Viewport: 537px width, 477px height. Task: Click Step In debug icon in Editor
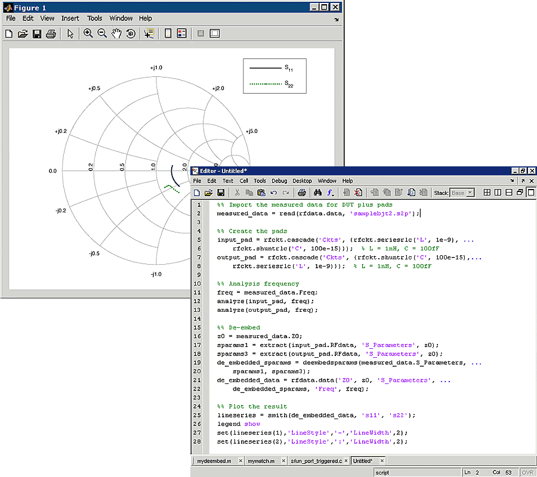pyautogui.click(x=387, y=193)
